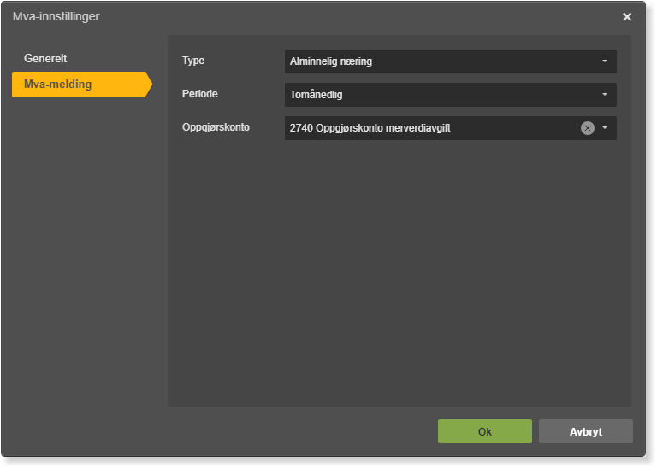Click the Periode label
The height and width of the screenshot is (468, 657).
(x=200, y=94)
